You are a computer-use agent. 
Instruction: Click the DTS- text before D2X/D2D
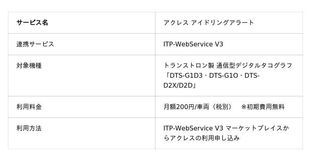click(x=252, y=75)
